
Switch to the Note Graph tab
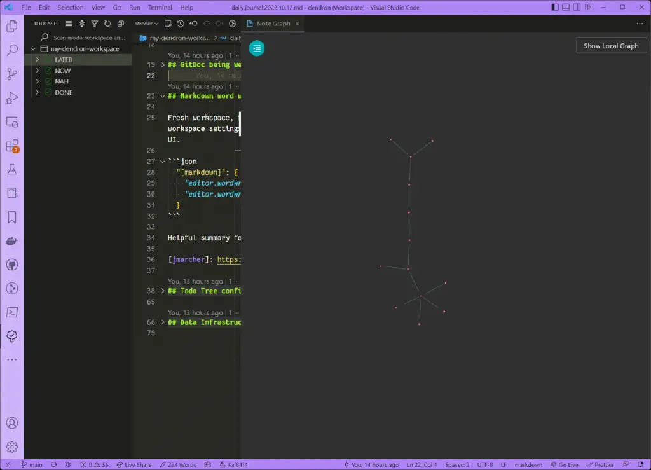click(x=272, y=24)
